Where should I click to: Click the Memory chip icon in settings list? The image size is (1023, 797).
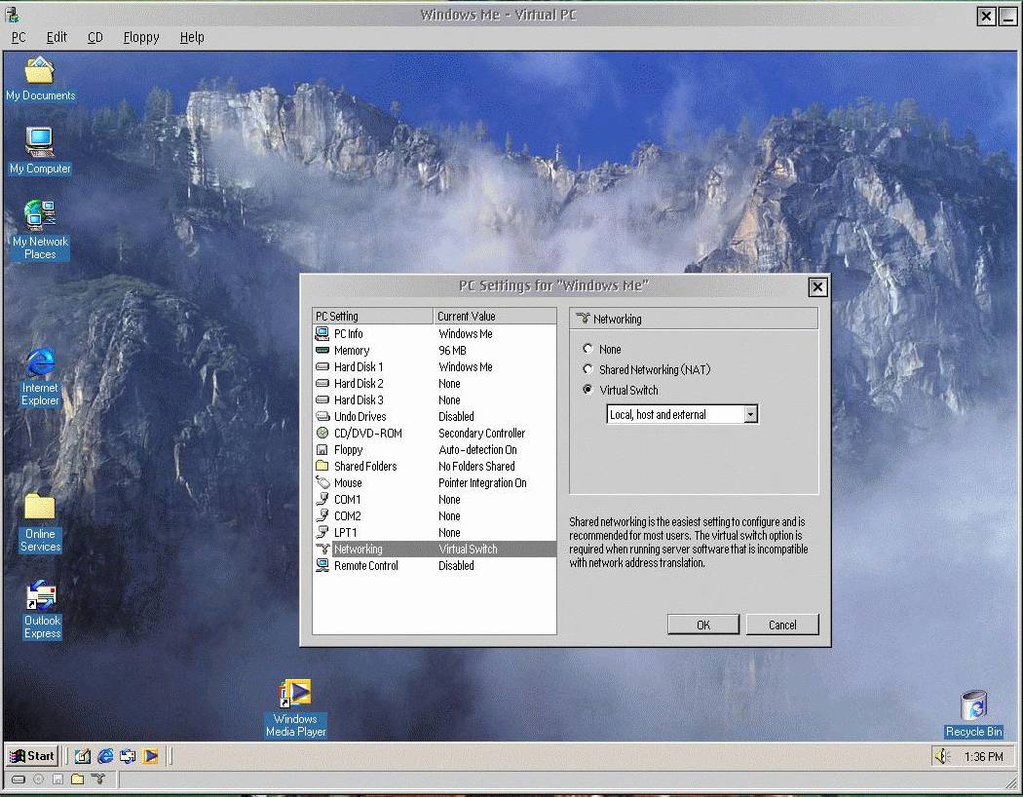point(322,350)
